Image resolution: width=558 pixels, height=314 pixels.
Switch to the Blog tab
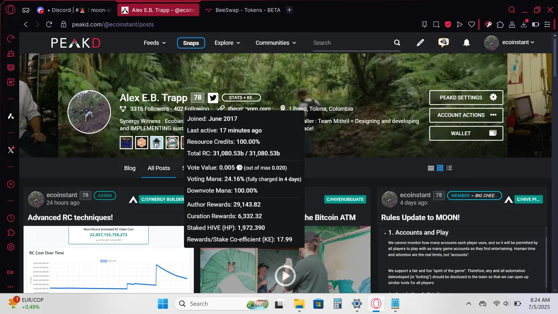[x=130, y=168]
